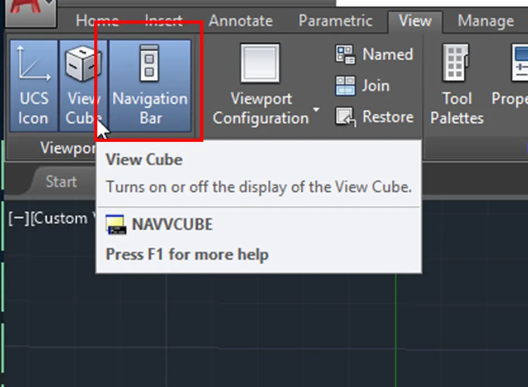
Task: Open the Tool Palettes panel
Action: pos(455,84)
